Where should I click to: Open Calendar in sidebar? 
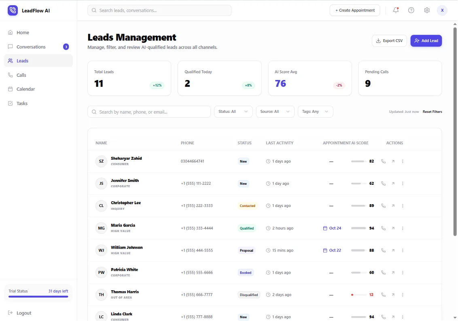click(x=38, y=89)
